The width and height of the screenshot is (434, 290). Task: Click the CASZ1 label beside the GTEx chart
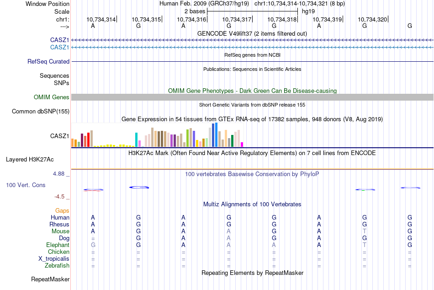(59, 136)
